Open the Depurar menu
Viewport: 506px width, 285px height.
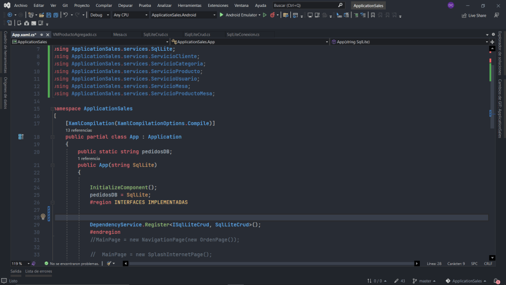[x=125, y=5]
